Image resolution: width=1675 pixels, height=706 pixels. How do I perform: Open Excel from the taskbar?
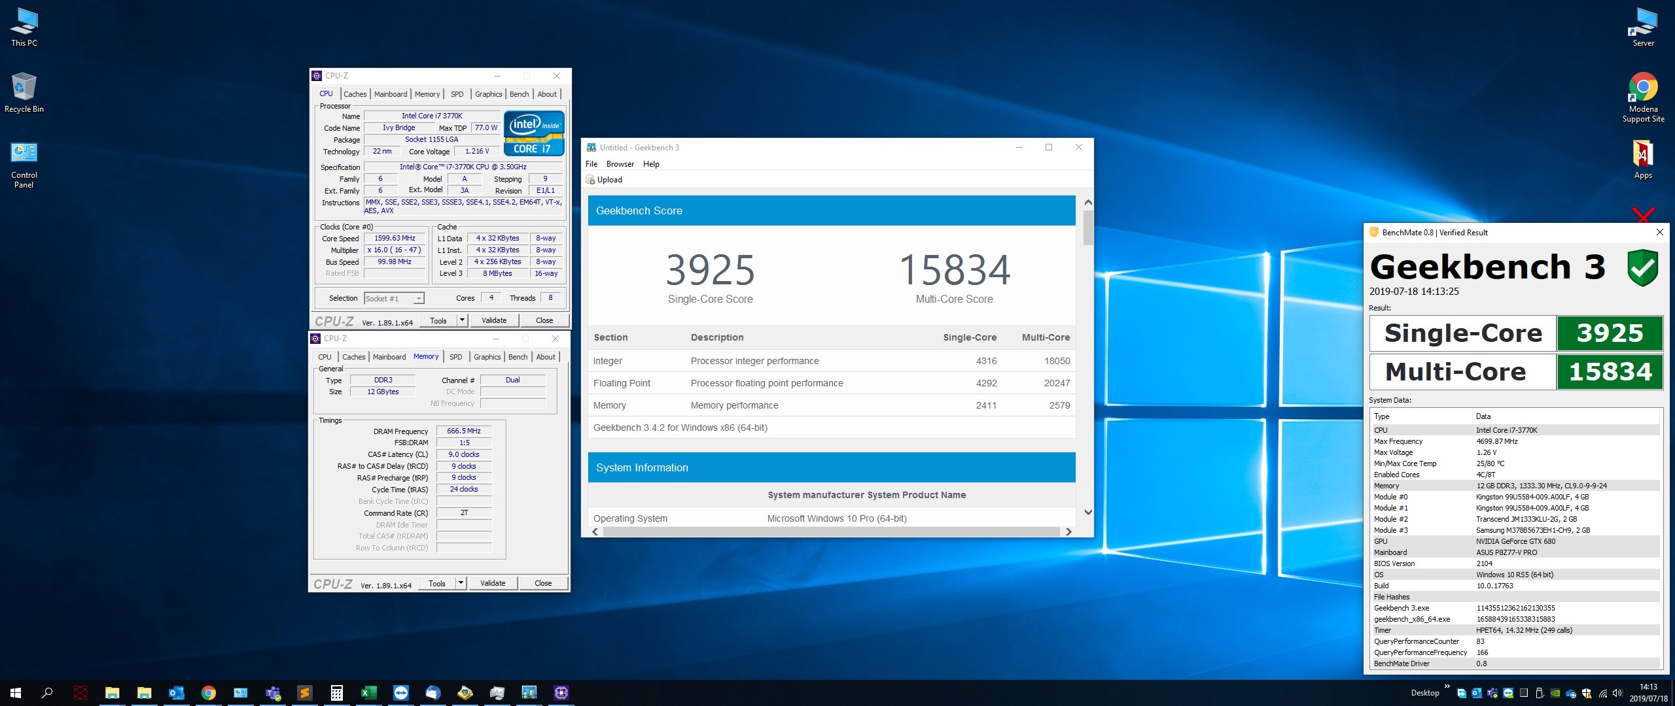[369, 692]
